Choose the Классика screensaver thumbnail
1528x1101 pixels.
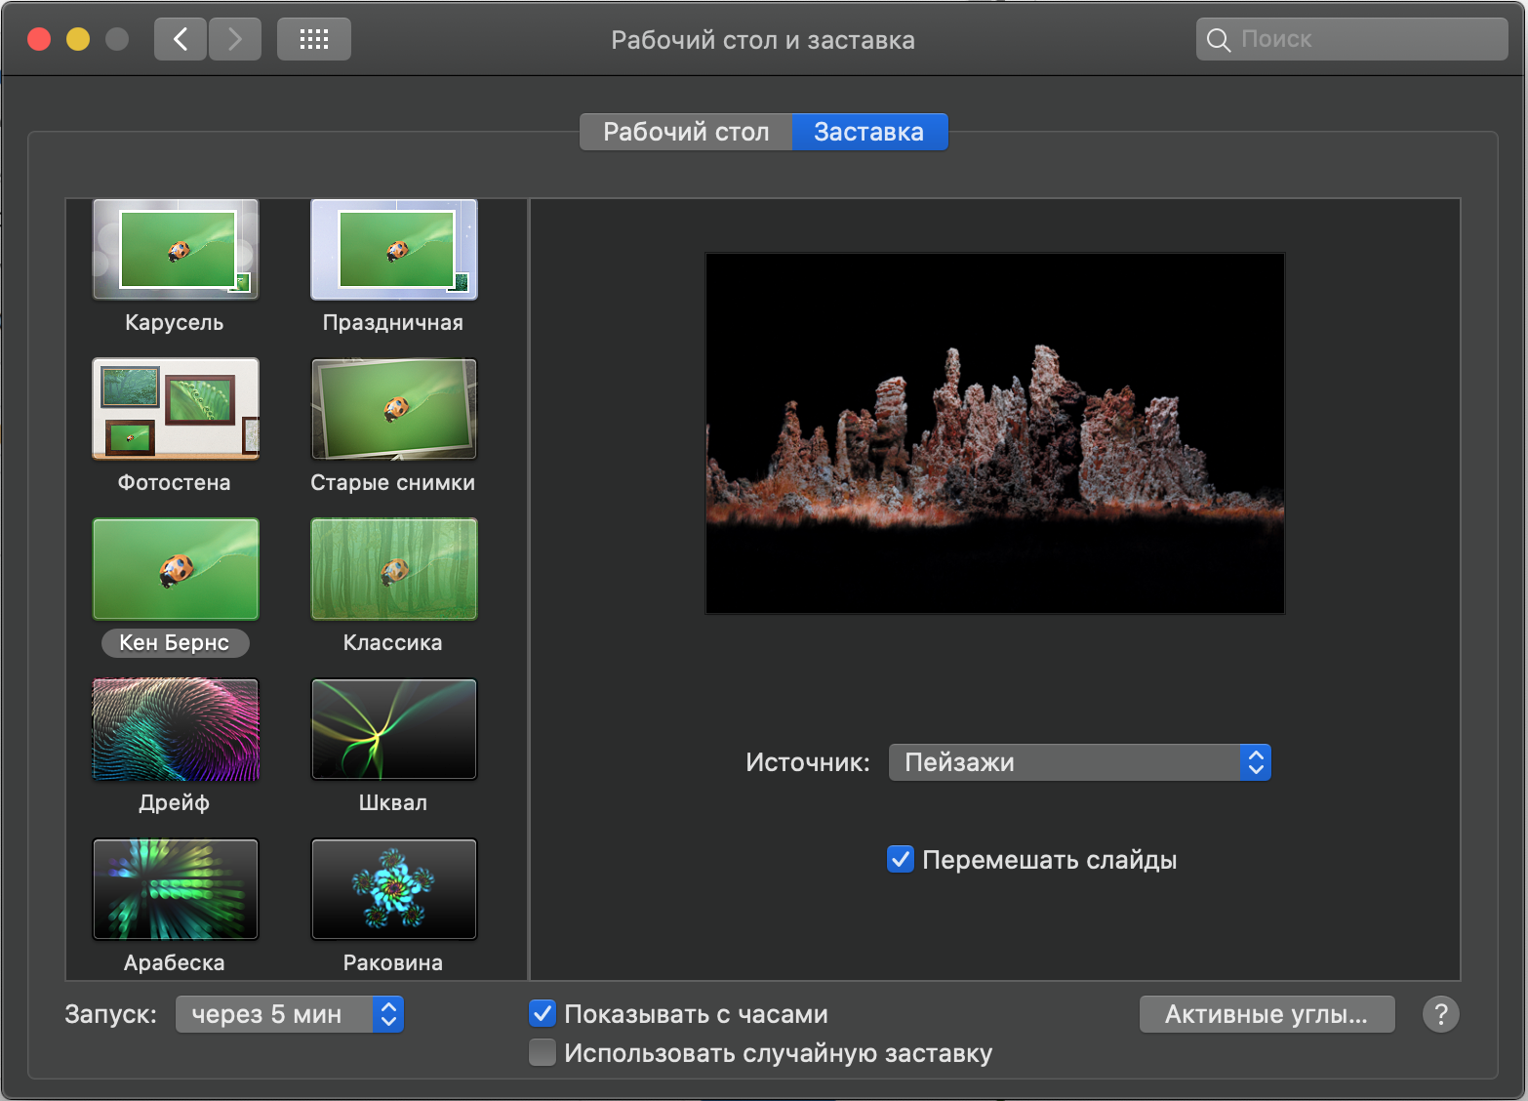click(394, 569)
